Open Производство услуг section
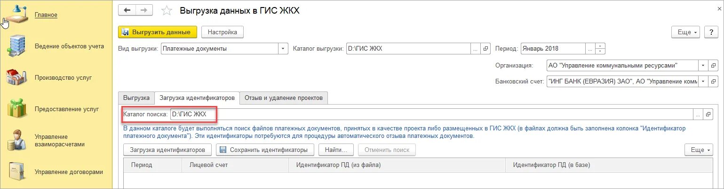Image resolution: width=724 pixels, height=189 pixels. click(x=63, y=78)
